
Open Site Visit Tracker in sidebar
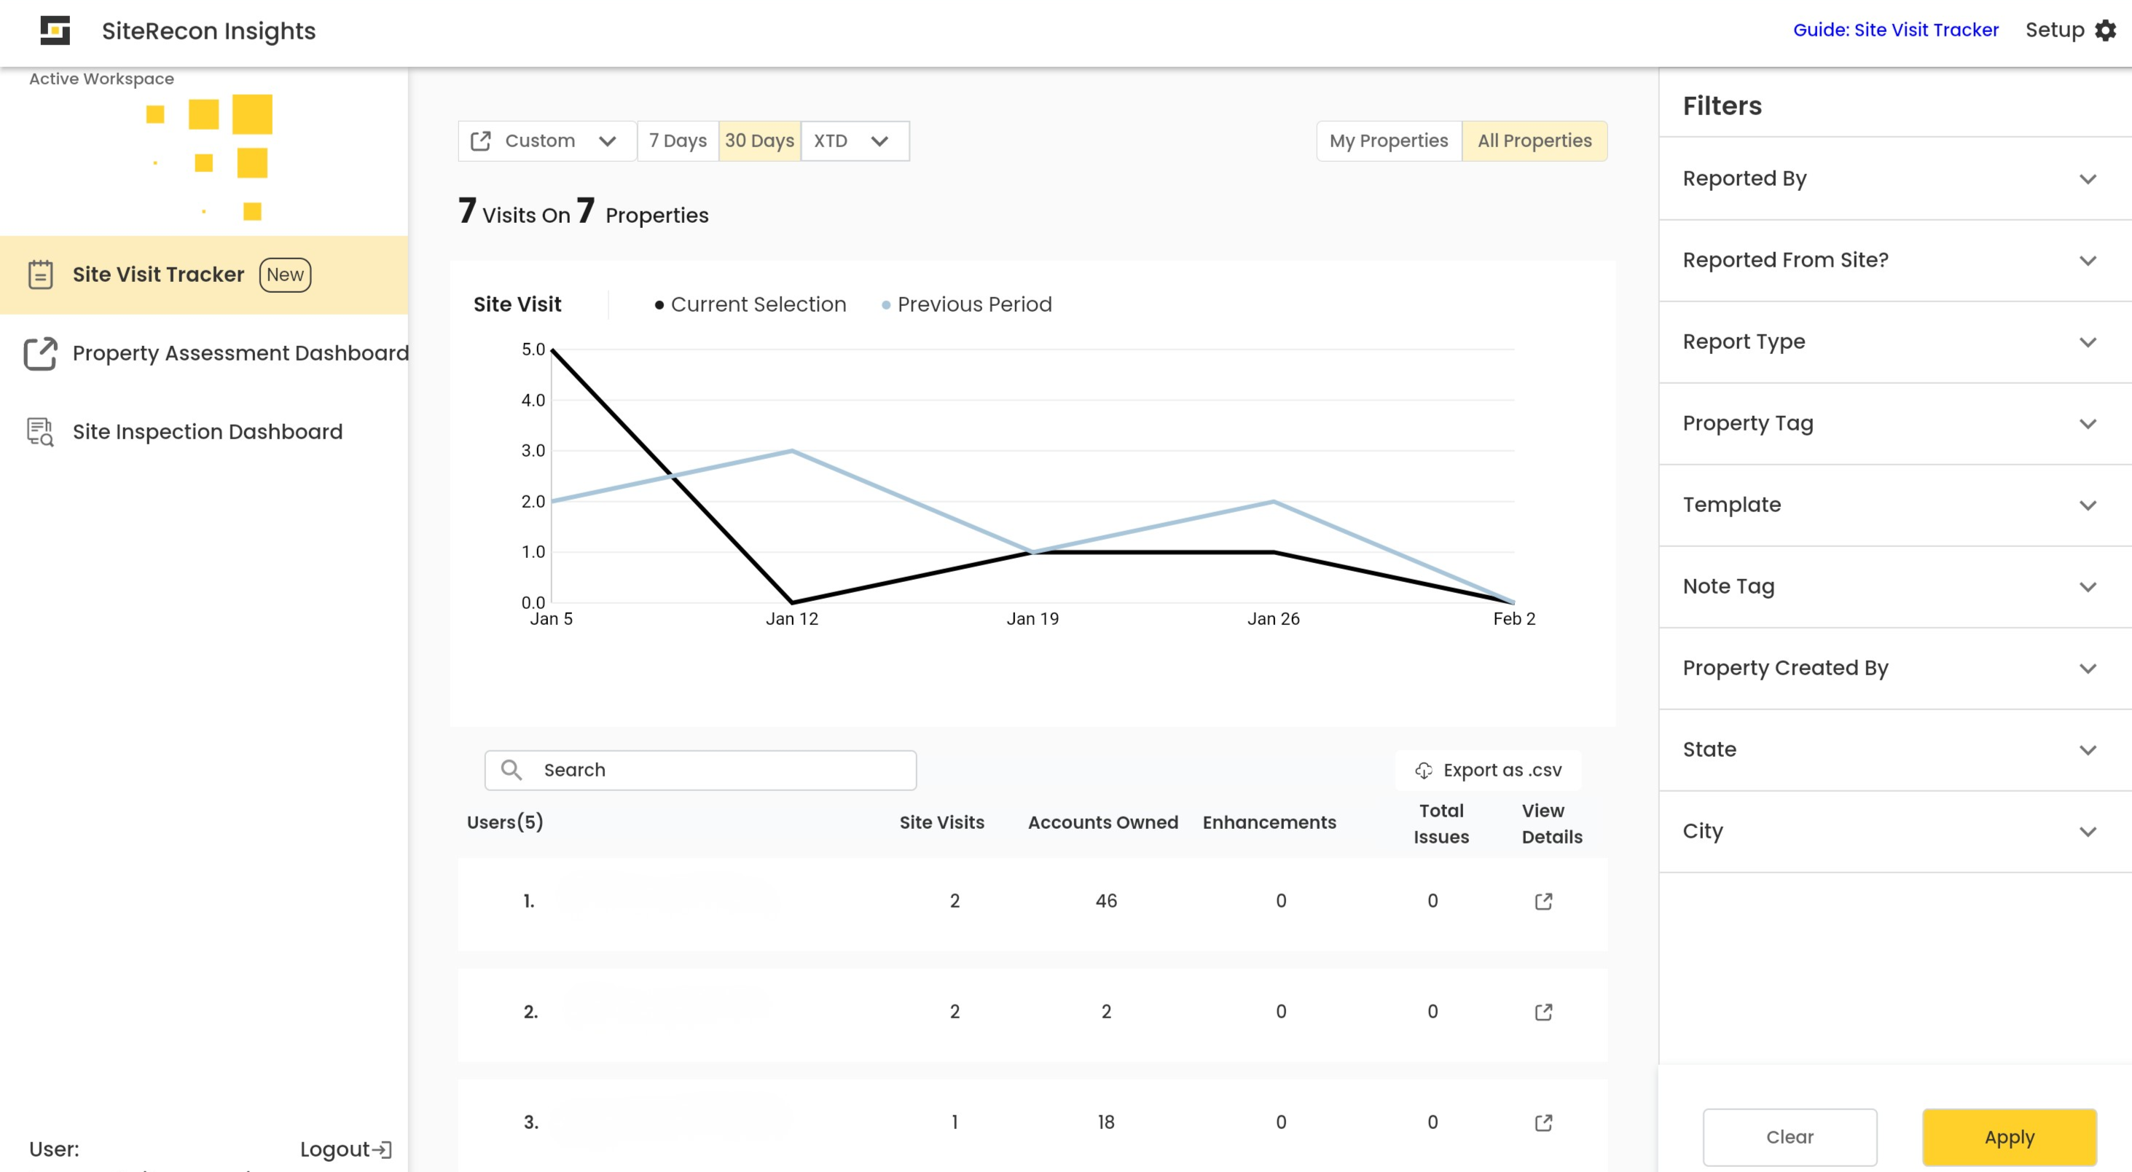(157, 275)
